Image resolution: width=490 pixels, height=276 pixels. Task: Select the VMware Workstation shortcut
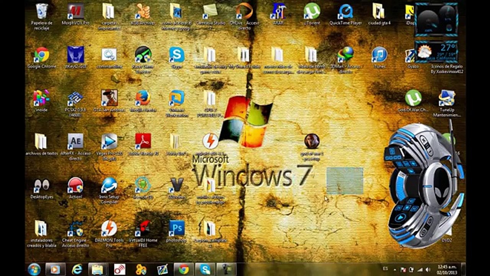point(176,98)
